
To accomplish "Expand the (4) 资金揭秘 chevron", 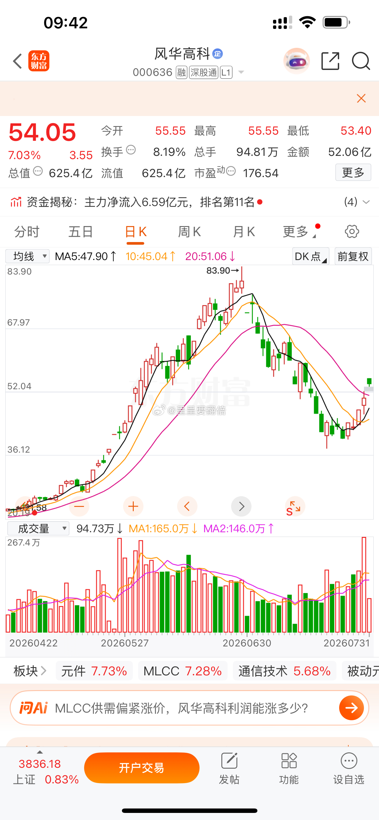I will [366, 202].
